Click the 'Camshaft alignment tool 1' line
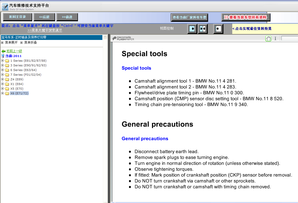This screenshot has width=298, height=203. coord(185,81)
